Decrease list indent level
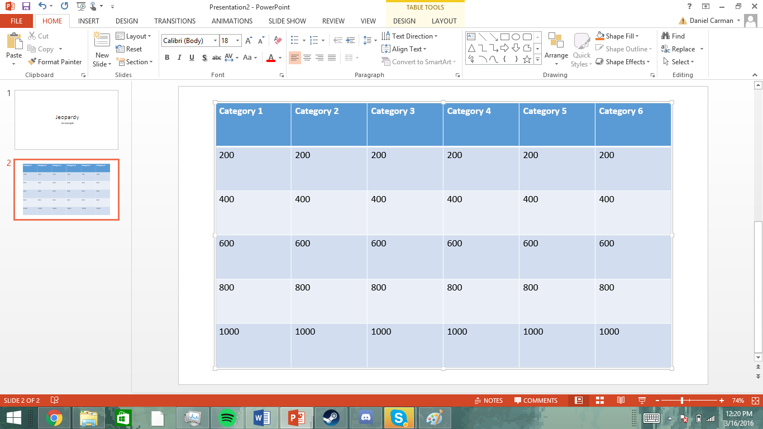 click(x=338, y=41)
